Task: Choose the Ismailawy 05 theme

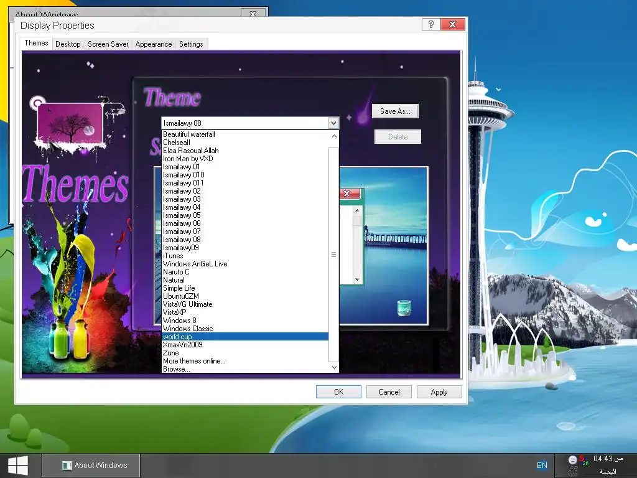Action: [x=245, y=215]
